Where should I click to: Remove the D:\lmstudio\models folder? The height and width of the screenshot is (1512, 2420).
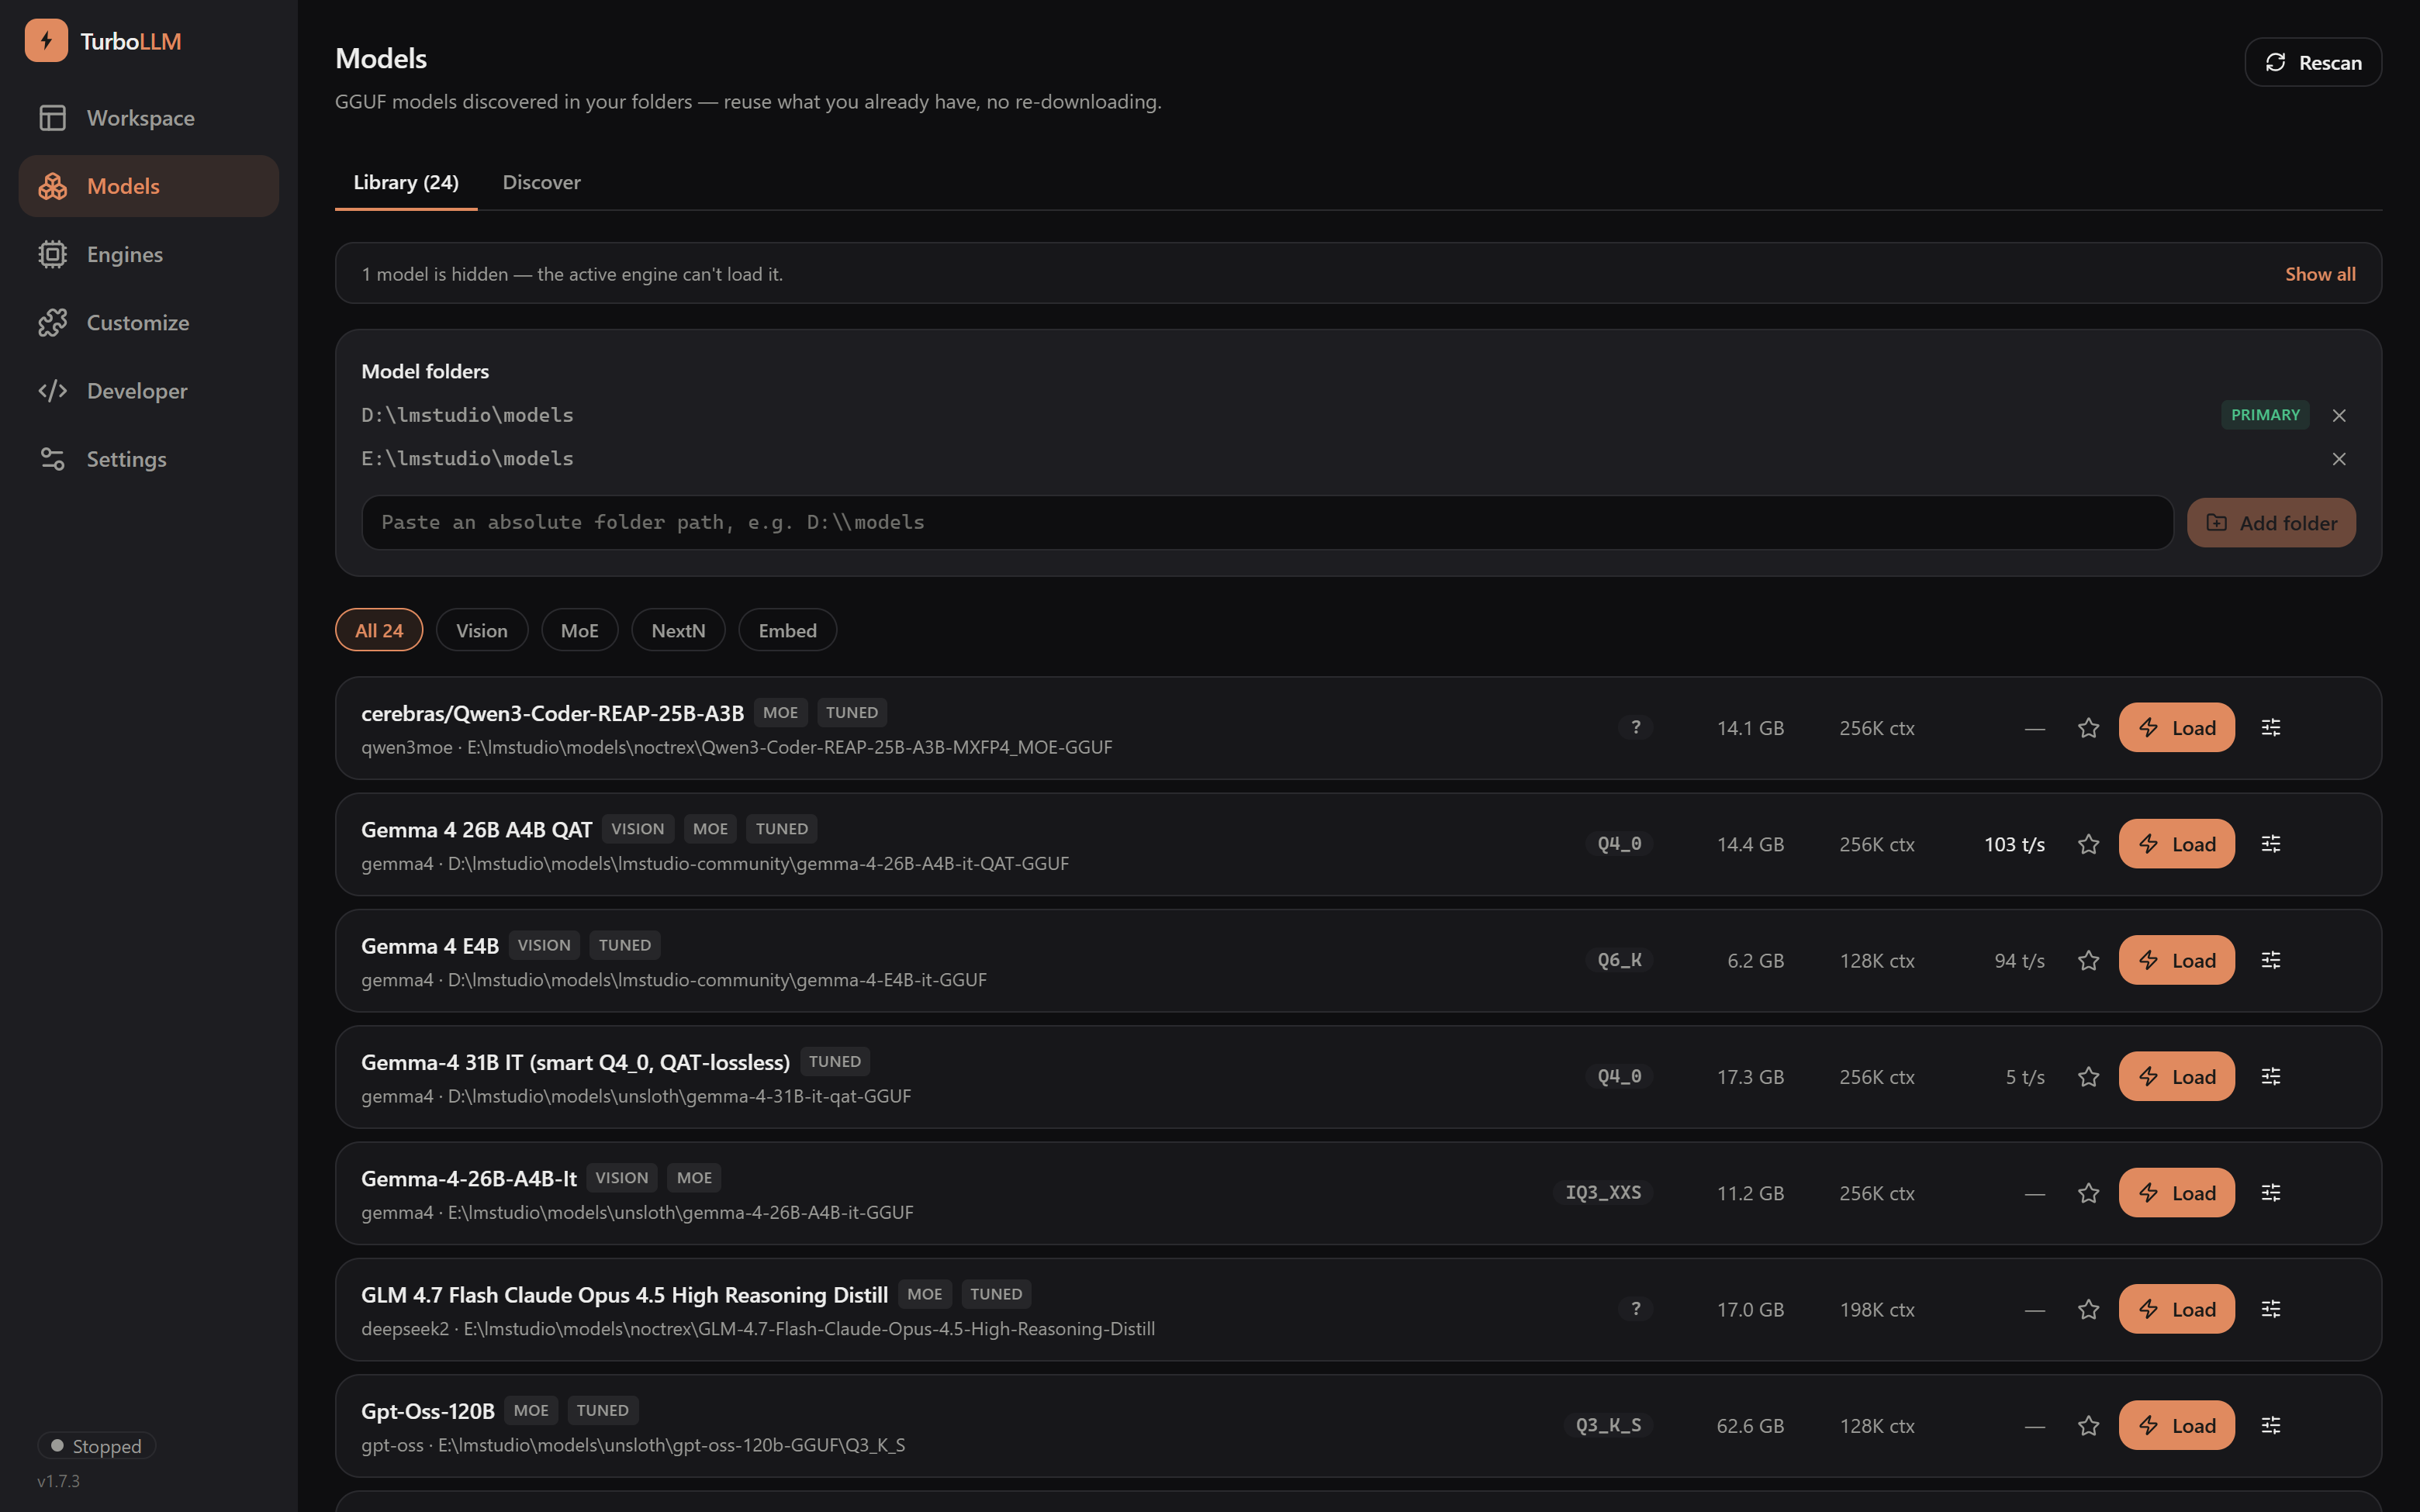coord(2339,415)
